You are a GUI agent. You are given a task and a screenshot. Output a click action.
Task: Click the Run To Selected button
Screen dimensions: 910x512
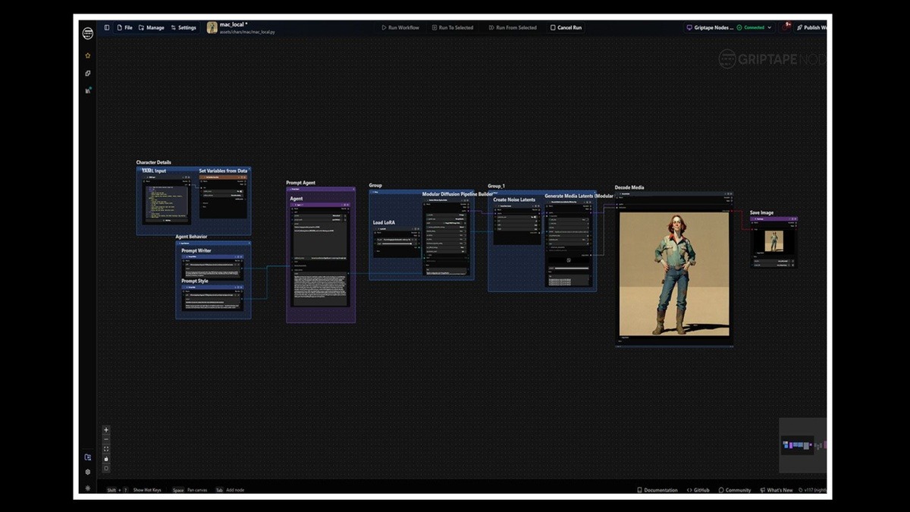pyautogui.click(x=453, y=27)
